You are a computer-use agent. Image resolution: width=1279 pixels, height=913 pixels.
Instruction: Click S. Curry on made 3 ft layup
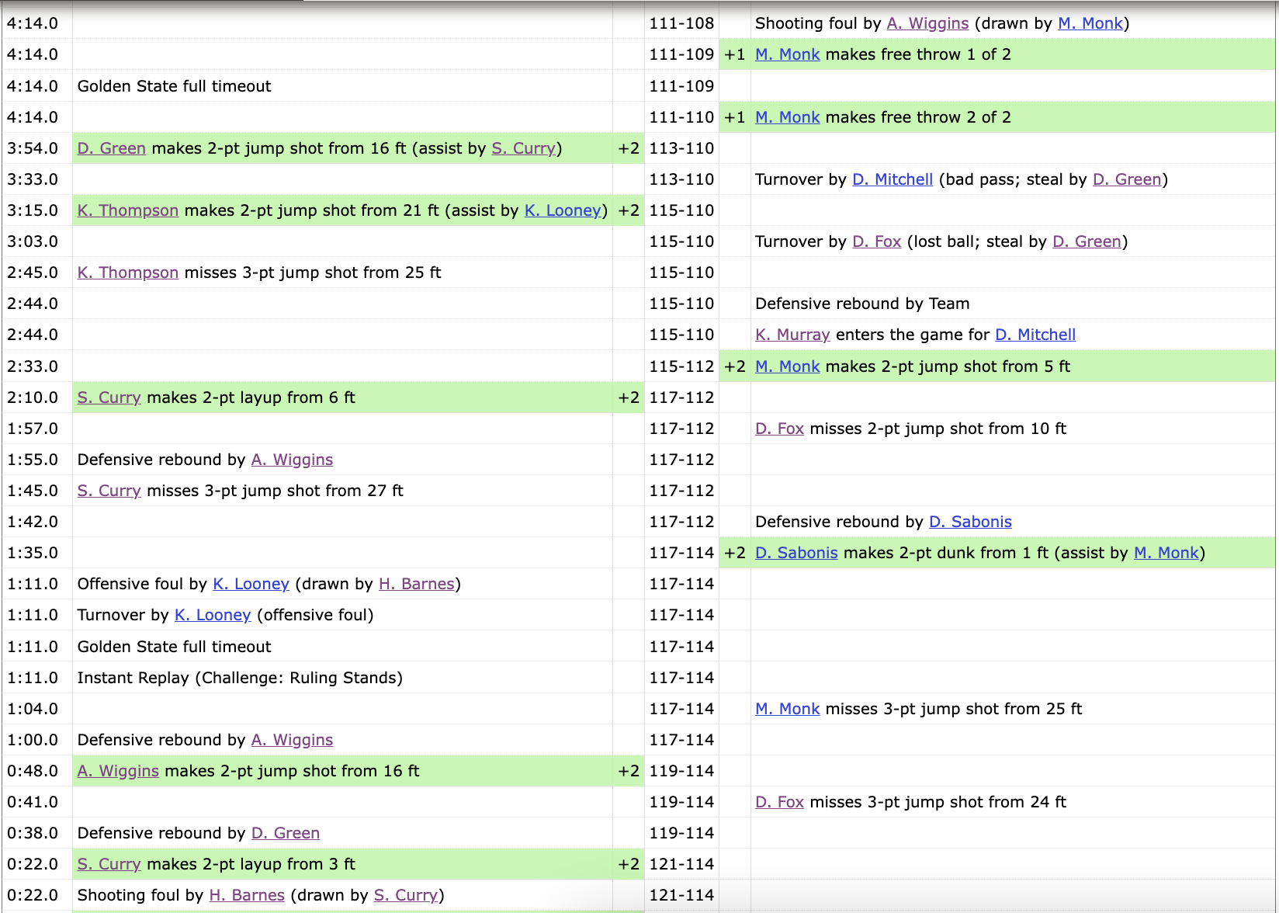[x=109, y=864]
